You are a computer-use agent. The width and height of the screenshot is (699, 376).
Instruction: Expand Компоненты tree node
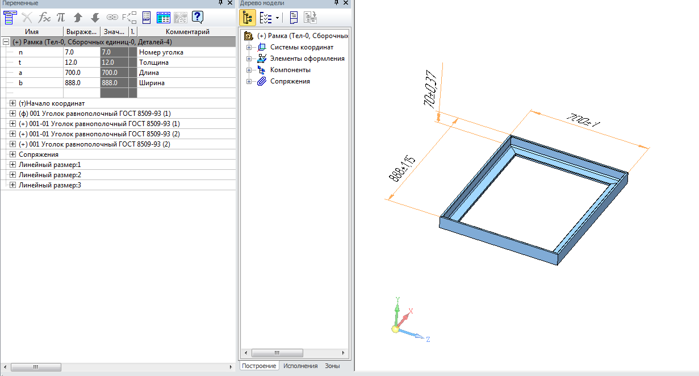[x=249, y=70]
